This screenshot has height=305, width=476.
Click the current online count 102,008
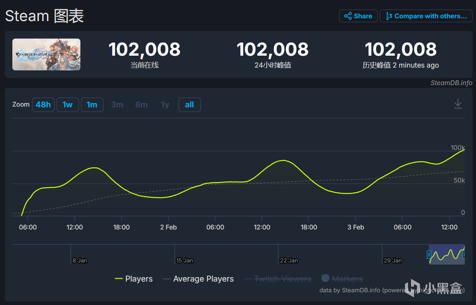tap(144, 49)
